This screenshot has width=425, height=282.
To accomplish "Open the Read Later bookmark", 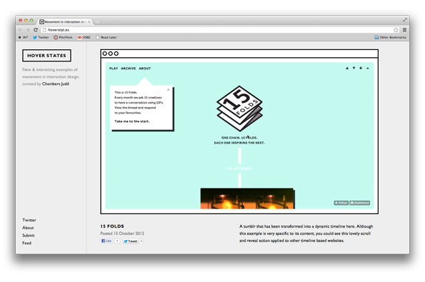I will coord(106,37).
